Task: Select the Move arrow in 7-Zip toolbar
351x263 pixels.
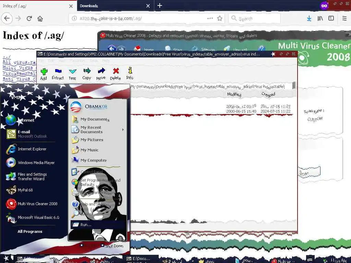Action: [x=101, y=74]
